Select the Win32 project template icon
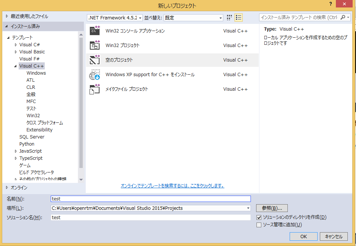Image resolution: width=356 pixels, height=246 pixels. 95,46
